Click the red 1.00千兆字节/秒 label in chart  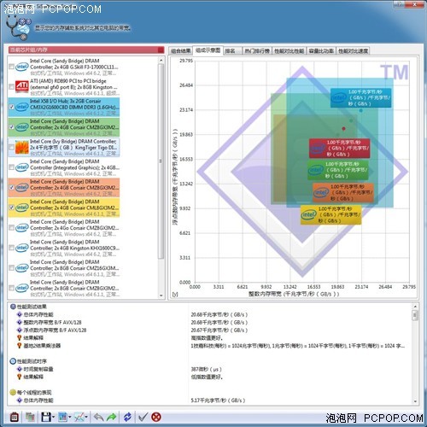pyautogui.click(x=340, y=148)
